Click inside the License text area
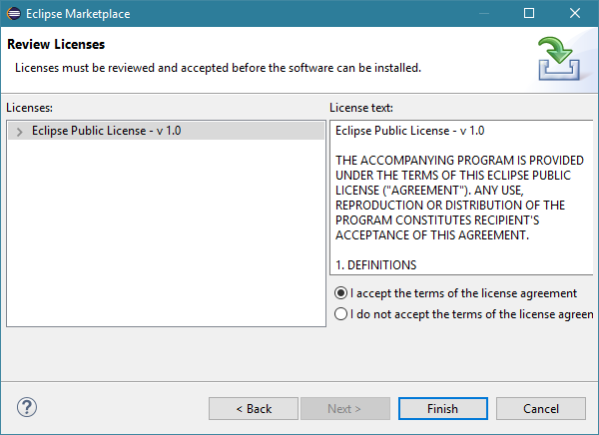 pyautogui.click(x=461, y=198)
